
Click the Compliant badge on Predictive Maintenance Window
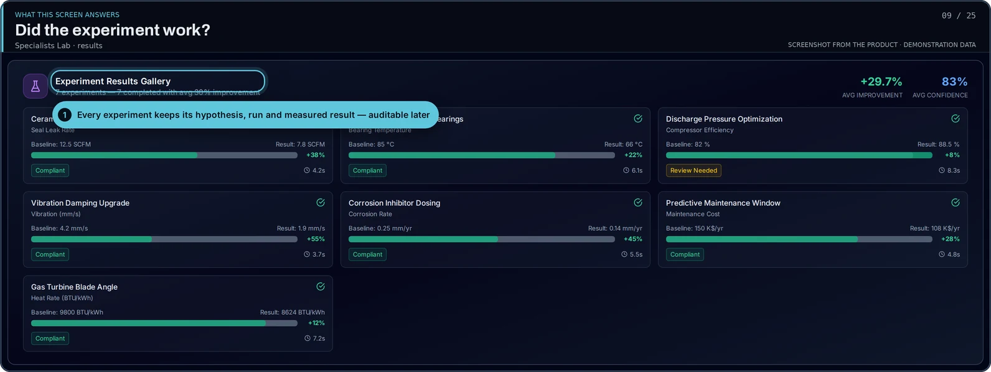[x=685, y=254]
